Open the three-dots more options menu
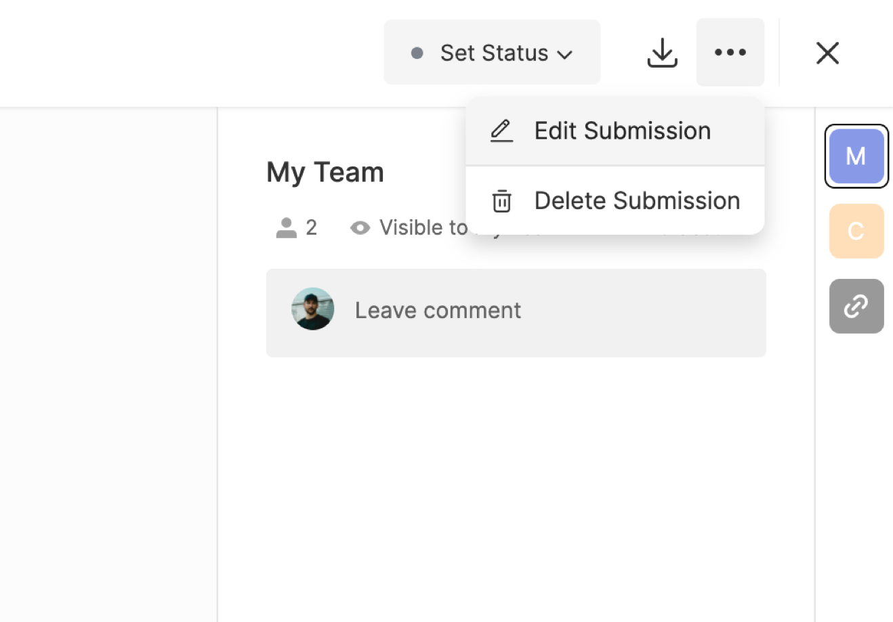 coord(730,53)
